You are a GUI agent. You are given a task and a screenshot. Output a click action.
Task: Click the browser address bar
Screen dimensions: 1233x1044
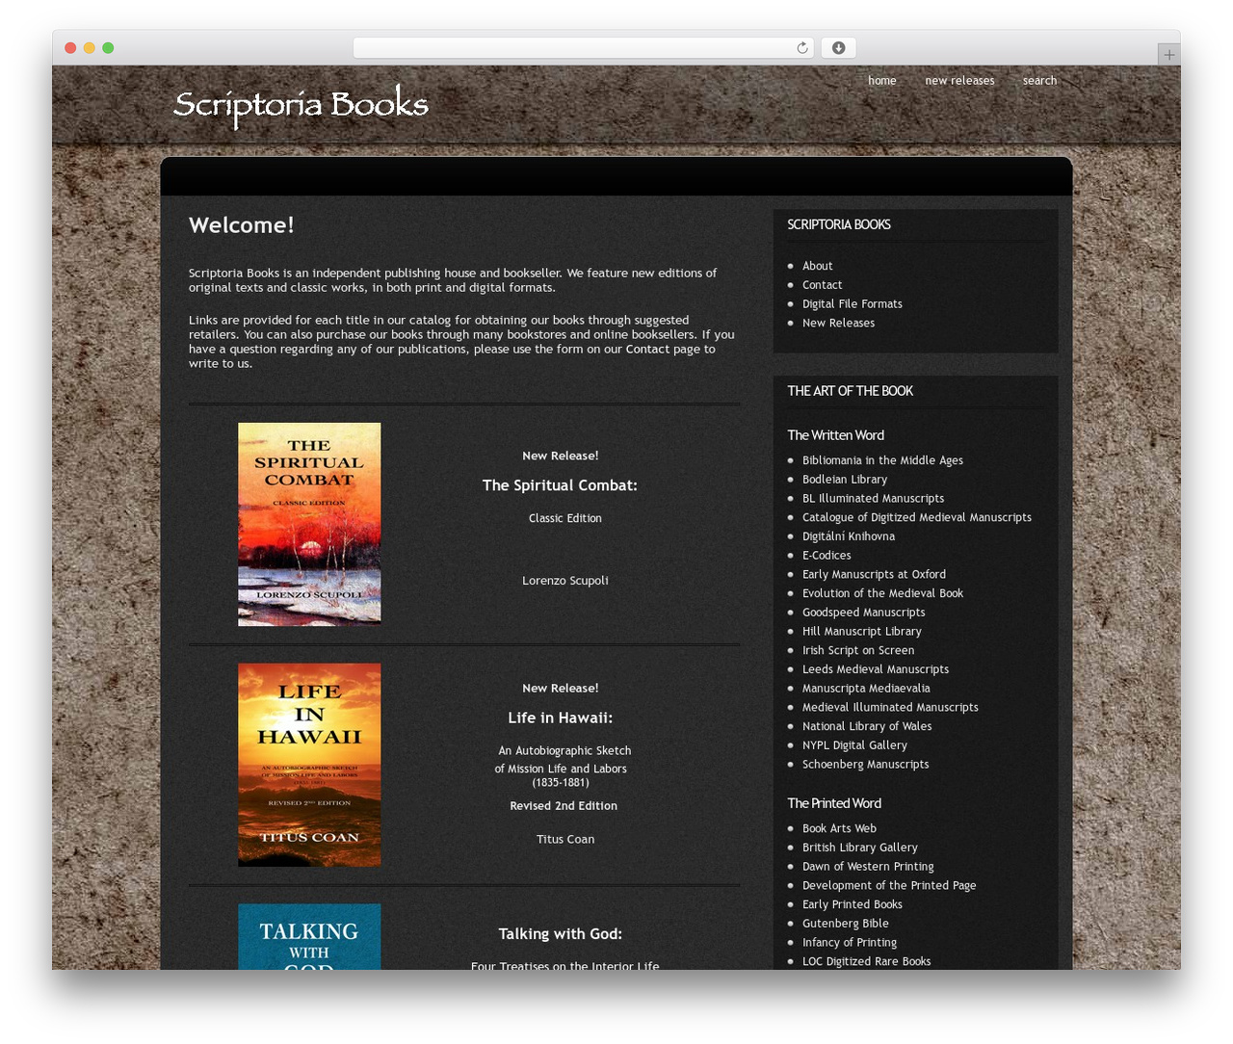click(x=583, y=48)
